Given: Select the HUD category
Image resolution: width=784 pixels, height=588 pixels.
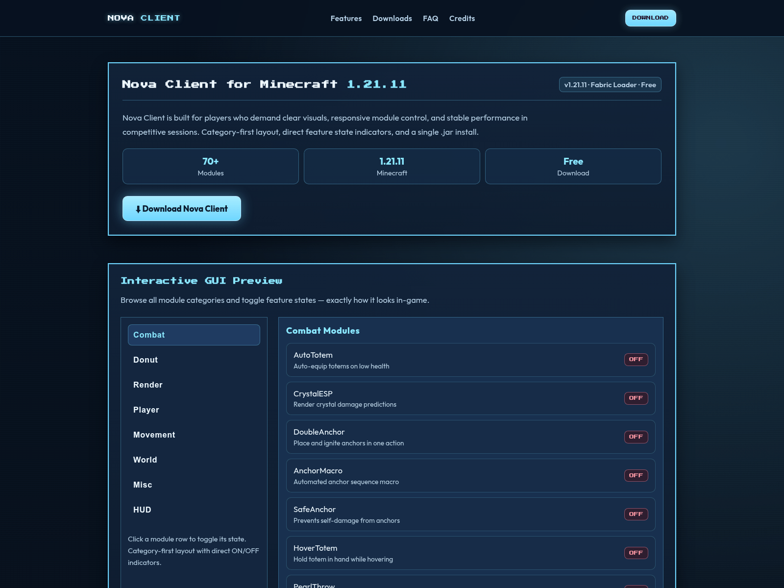Looking at the screenshot, I should (x=194, y=510).
